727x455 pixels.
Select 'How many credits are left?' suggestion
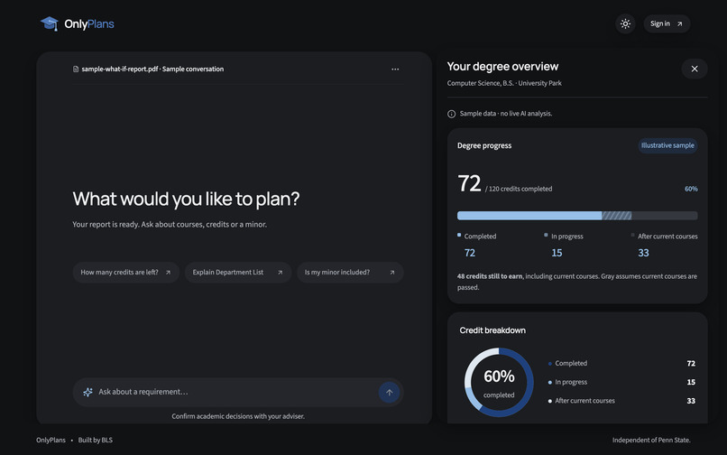coord(125,273)
